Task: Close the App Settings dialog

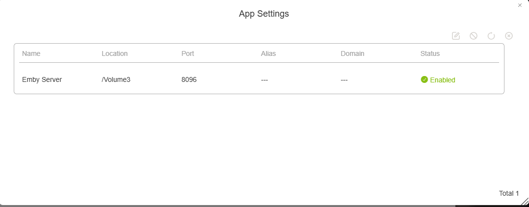Action: click(520, 5)
